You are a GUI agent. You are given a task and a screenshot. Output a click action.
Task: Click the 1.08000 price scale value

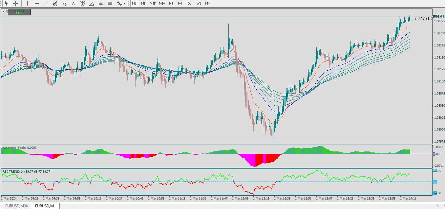point(439,130)
